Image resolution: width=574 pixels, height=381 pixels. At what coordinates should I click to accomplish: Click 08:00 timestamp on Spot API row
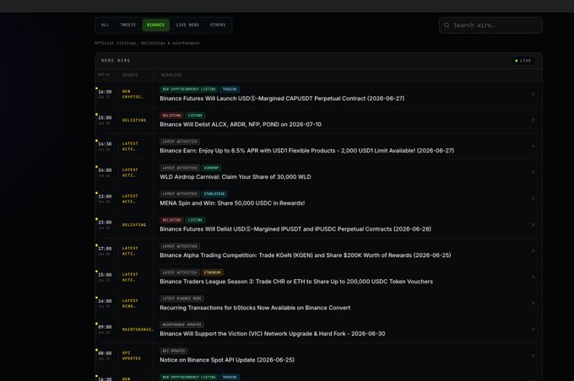point(105,353)
